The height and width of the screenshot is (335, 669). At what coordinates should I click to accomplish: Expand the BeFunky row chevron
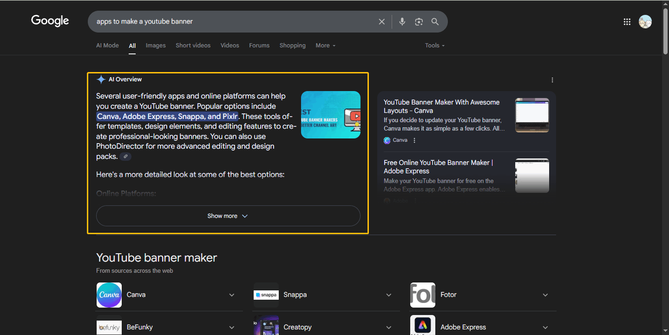coord(232,328)
